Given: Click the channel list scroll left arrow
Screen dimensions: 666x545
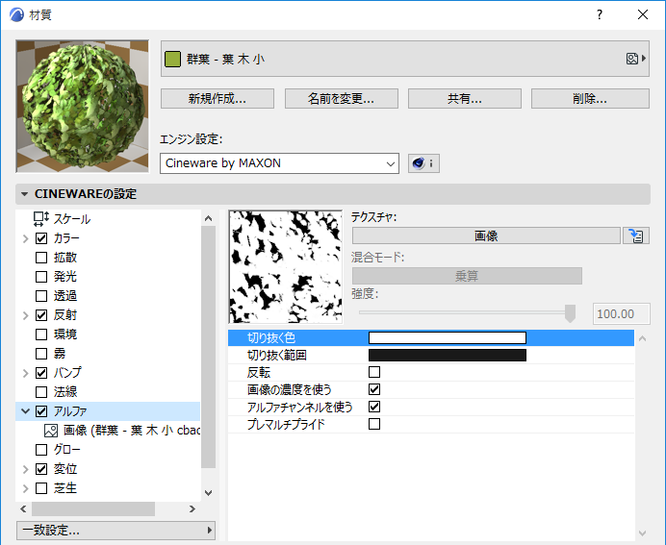Looking at the screenshot, I should click(x=23, y=508).
